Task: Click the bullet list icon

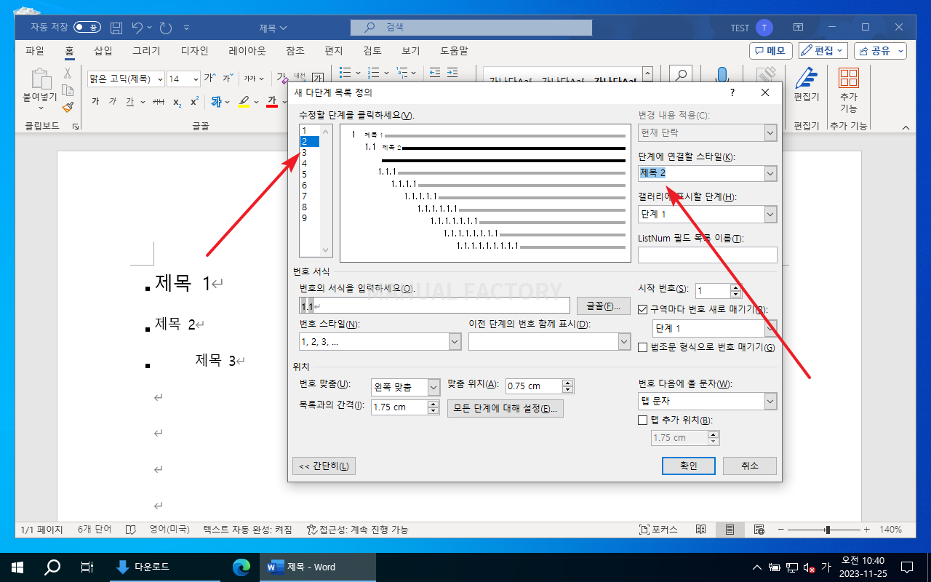Action: [345, 73]
